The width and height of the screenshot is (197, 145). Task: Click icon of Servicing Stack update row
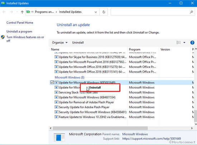56,92
